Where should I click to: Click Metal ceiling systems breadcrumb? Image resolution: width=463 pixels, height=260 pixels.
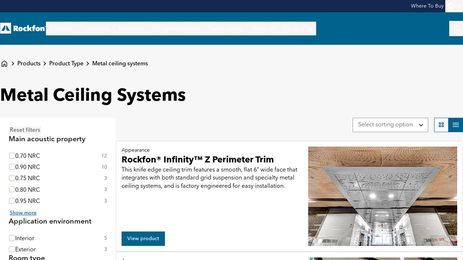click(120, 64)
